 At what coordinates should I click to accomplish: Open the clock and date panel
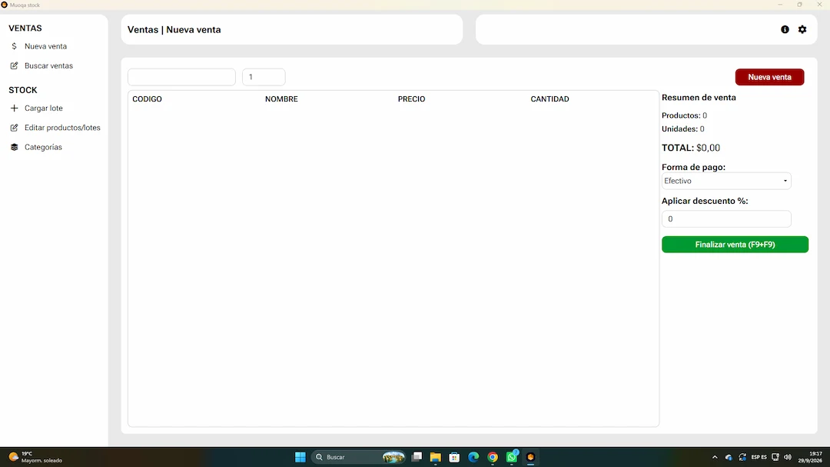[x=810, y=457]
